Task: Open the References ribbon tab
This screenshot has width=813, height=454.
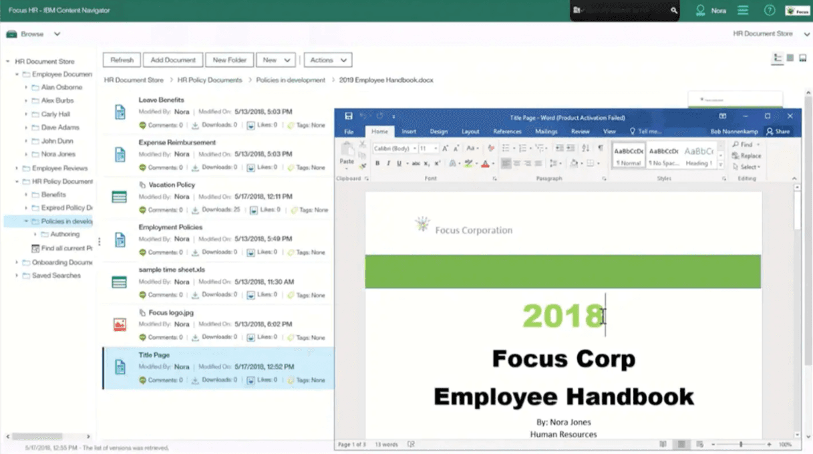Action: click(x=507, y=132)
